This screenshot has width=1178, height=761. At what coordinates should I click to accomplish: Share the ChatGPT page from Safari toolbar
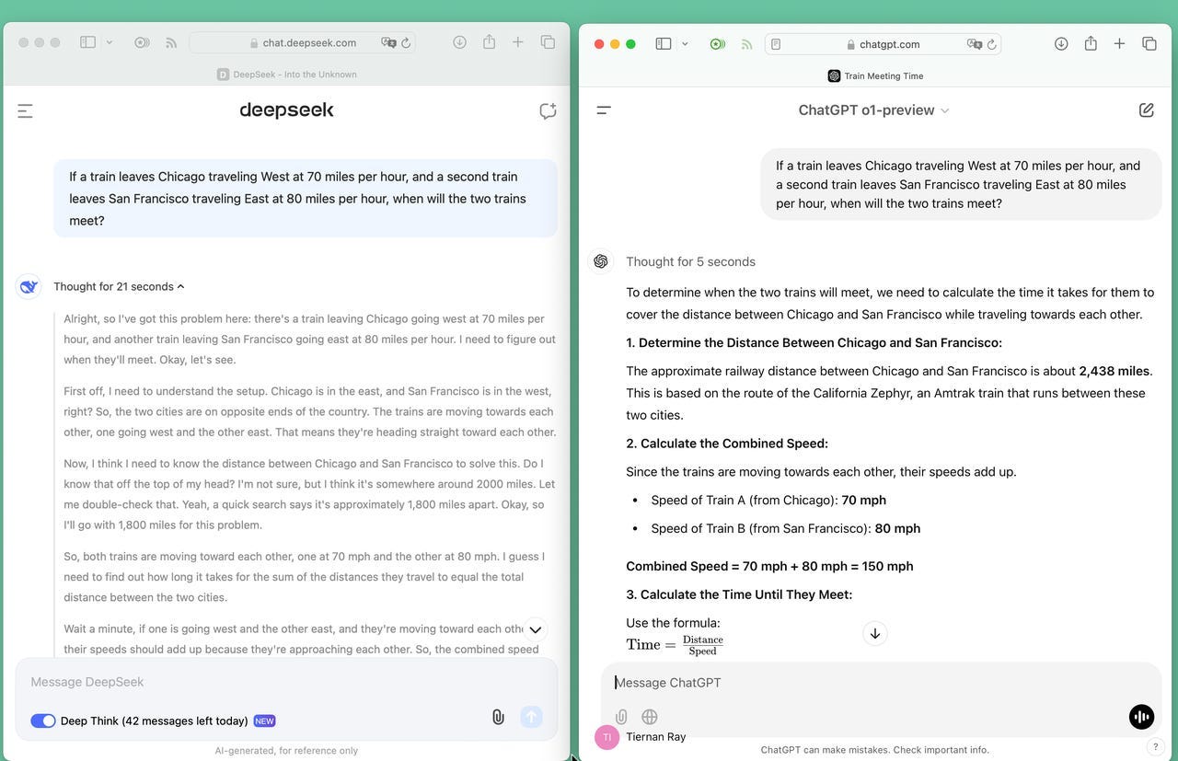[1091, 43]
